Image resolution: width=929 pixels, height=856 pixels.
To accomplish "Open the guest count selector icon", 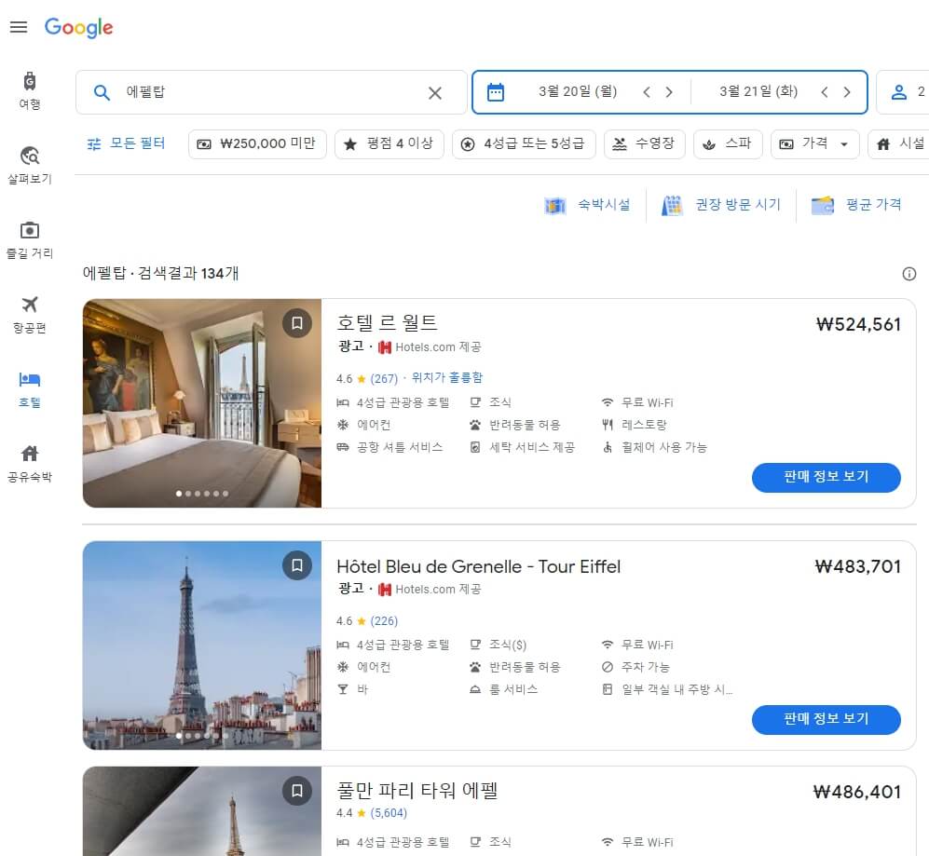I will (x=899, y=91).
